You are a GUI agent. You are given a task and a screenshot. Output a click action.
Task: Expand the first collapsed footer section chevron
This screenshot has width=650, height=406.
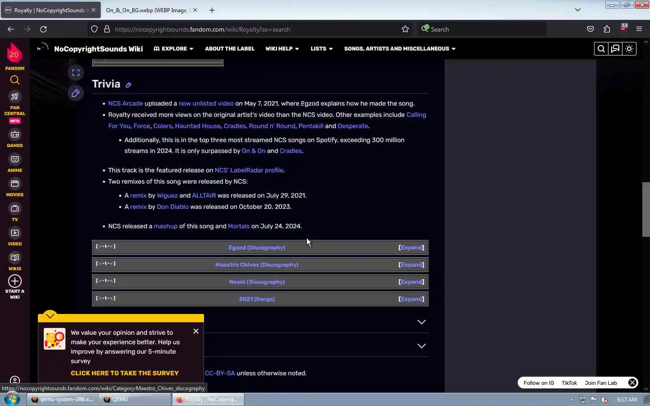point(421,322)
